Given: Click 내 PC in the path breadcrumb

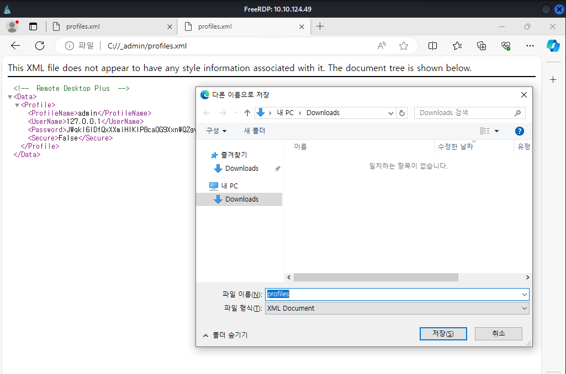Looking at the screenshot, I should tap(285, 113).
